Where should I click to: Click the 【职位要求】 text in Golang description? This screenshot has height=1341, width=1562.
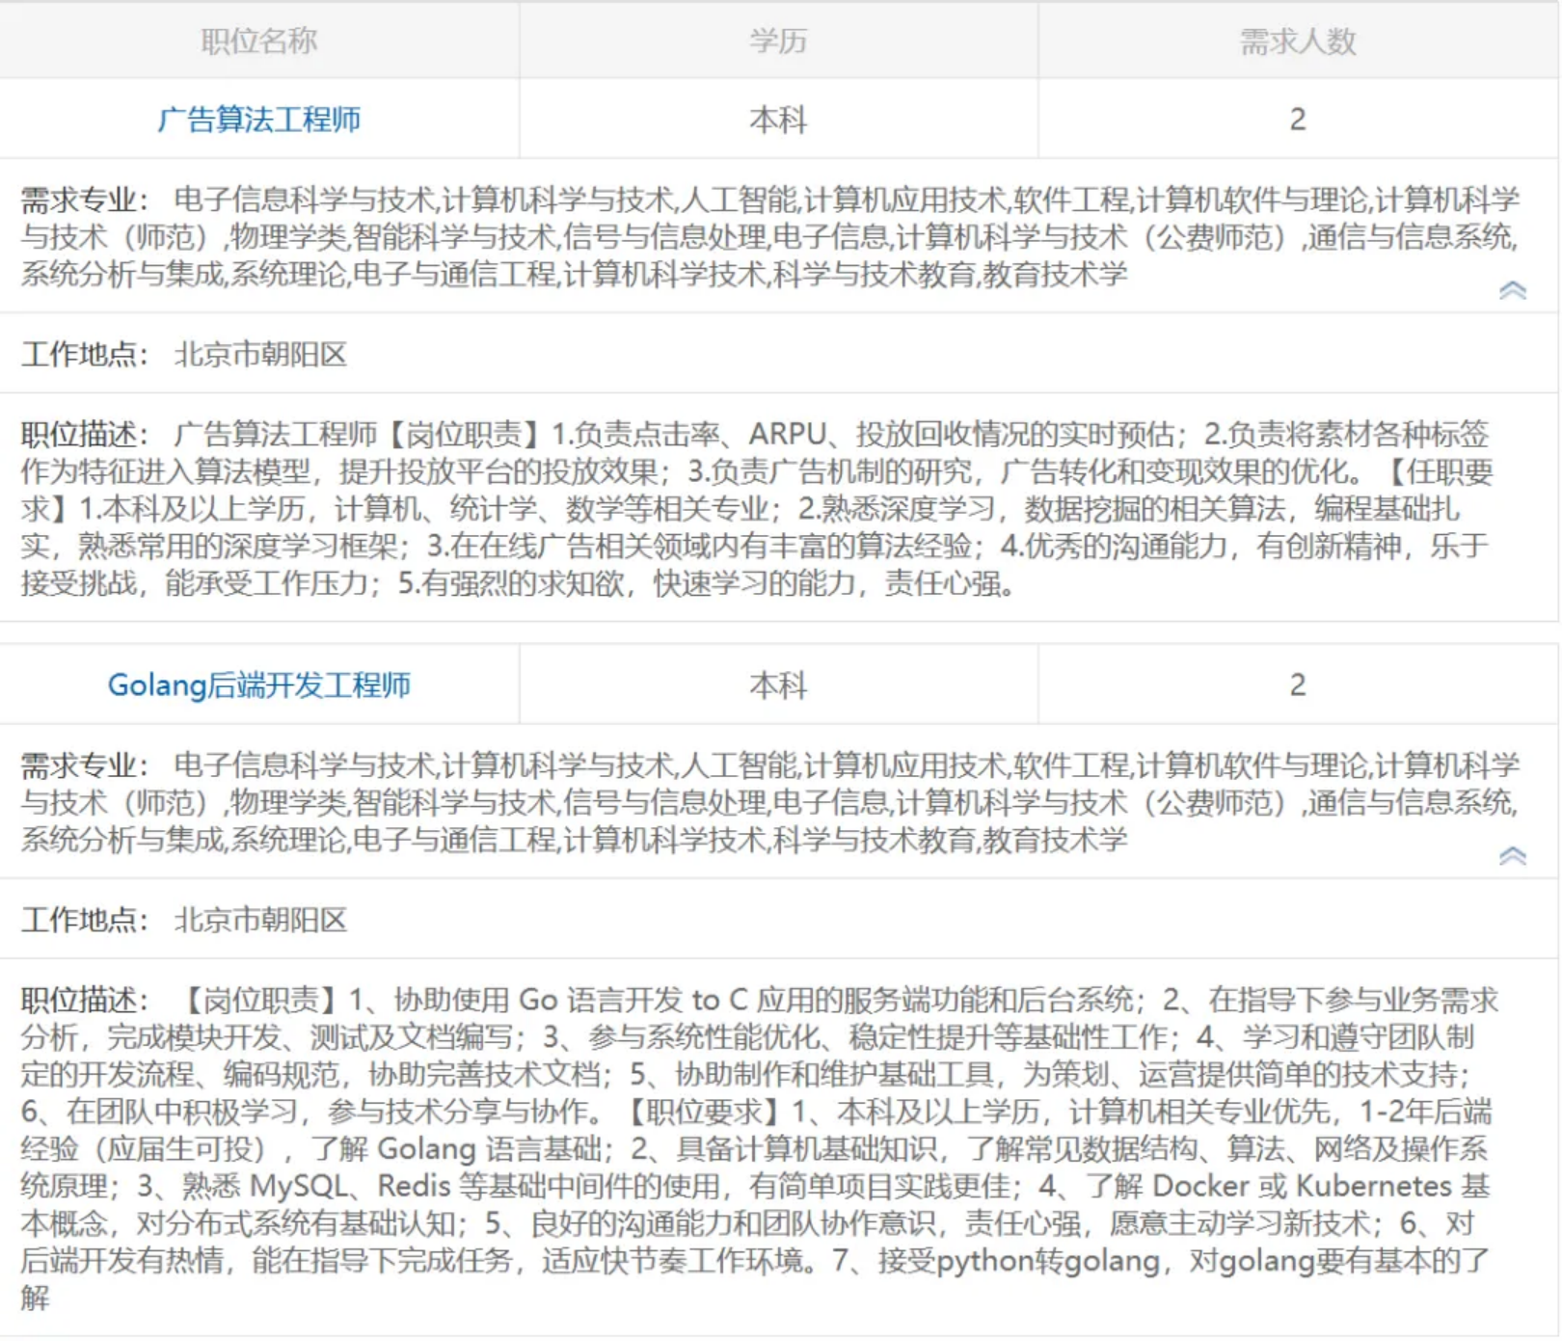(x=705, y=1113)
